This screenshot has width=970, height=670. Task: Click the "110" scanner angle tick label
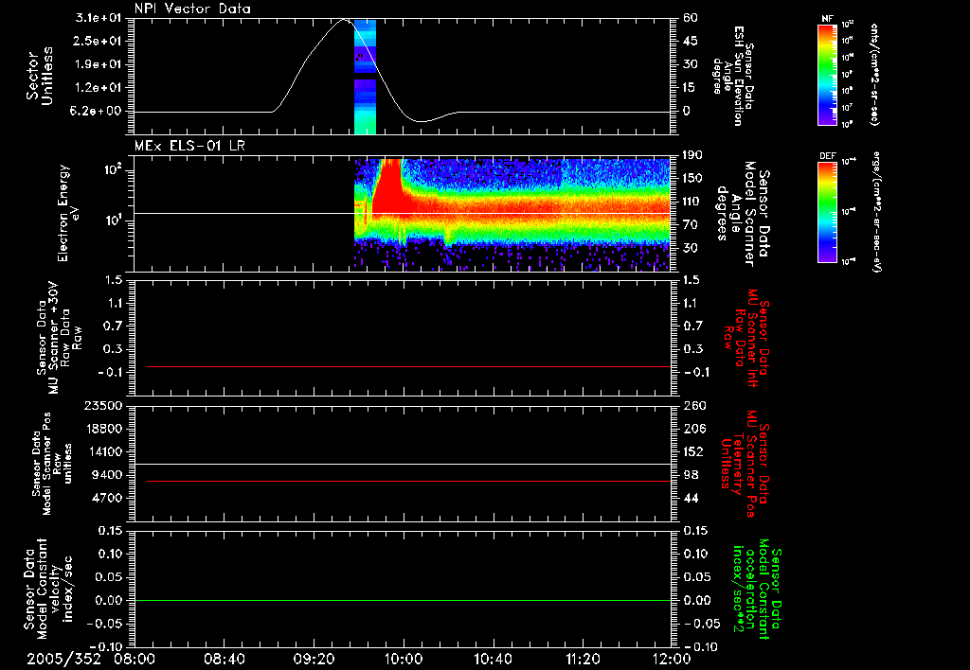click(692, 202)
